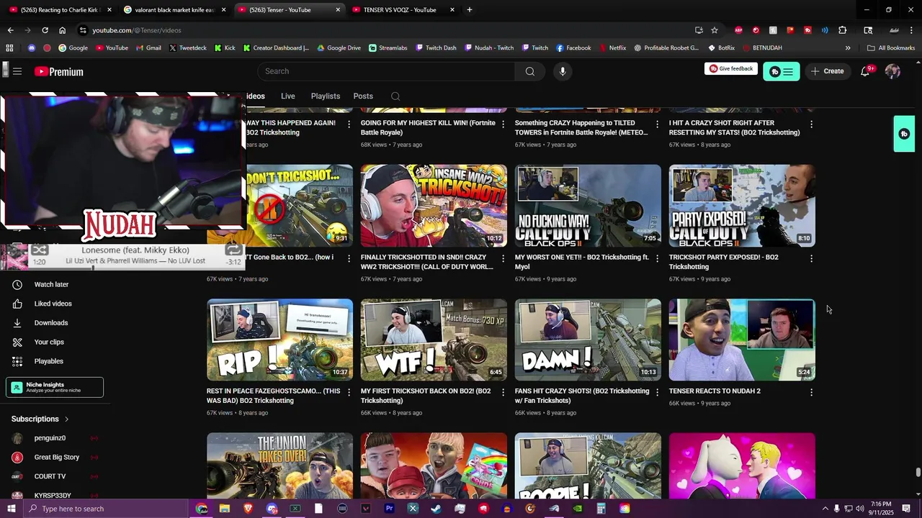This screenshot has height=518, width=922.
Task: Open options for FINALLY TRICKSHOTTED IN SND video
Action: [x=503, y=258]
